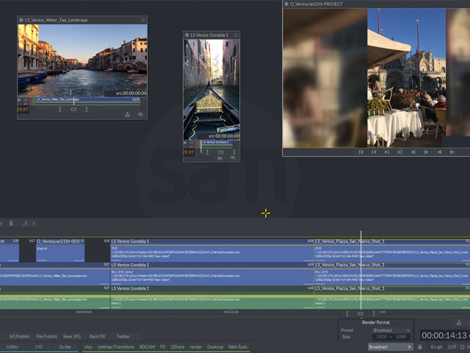470x353 pixels.
Task: Click microphone icon above timeline
Action: (x=11, y=224)
